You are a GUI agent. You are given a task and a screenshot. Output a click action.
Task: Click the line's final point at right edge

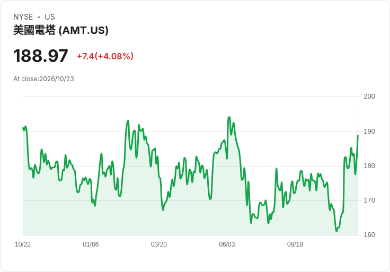click(358, 136)
